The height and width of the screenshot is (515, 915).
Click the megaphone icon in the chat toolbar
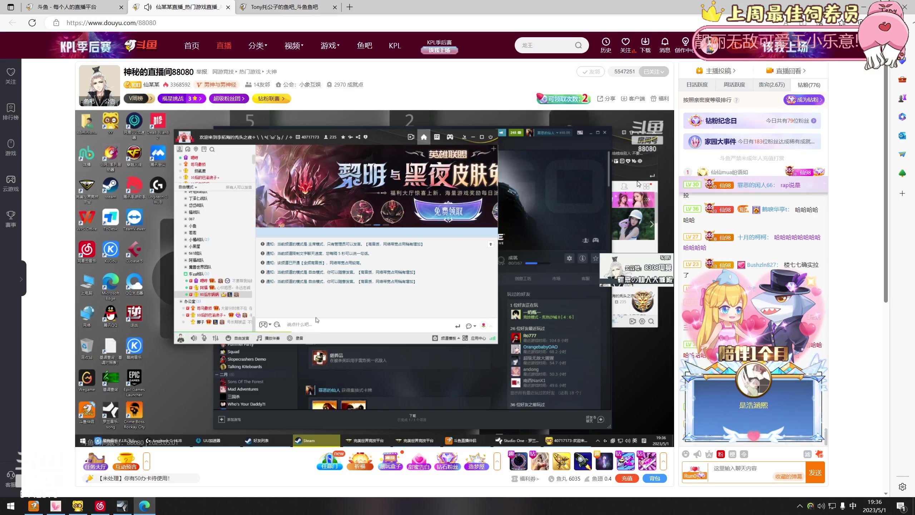pos(697,454)
